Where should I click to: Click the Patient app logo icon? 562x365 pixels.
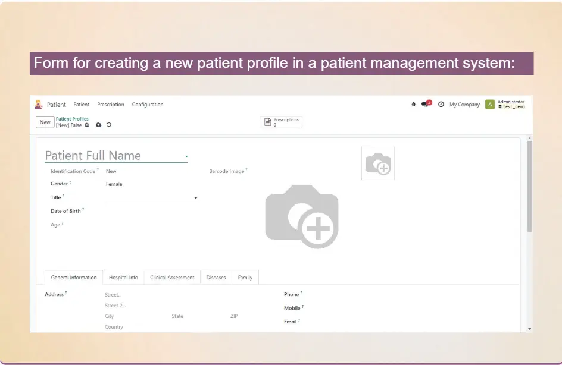pos(39,105)
